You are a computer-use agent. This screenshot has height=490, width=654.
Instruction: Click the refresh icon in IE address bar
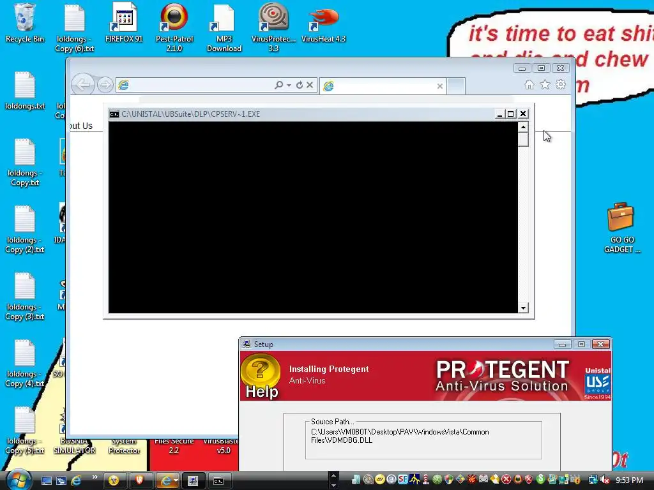click(x=300, y=85)
